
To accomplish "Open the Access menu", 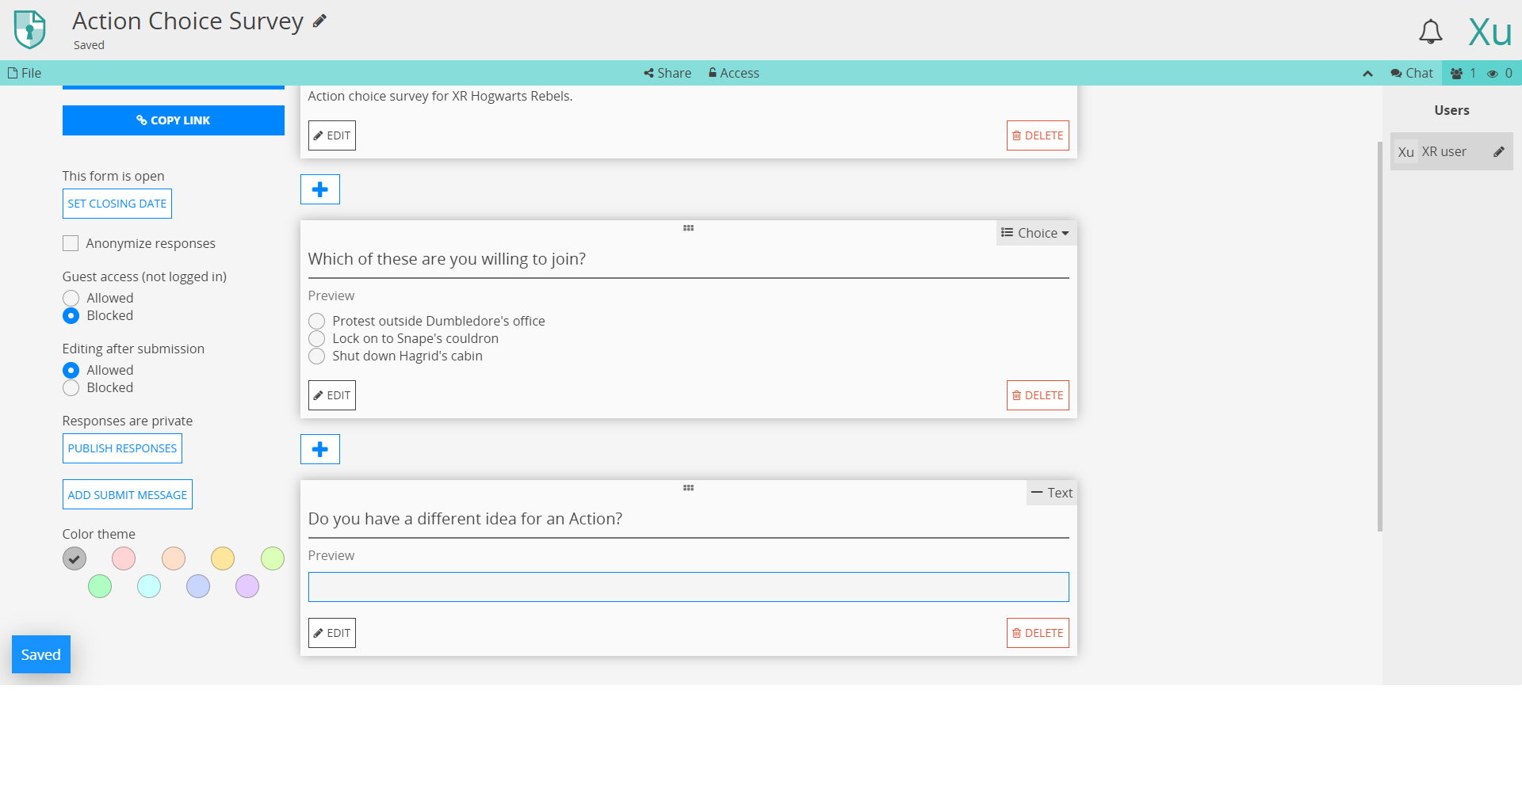I will pyautogui.click(x=733, y=73).
